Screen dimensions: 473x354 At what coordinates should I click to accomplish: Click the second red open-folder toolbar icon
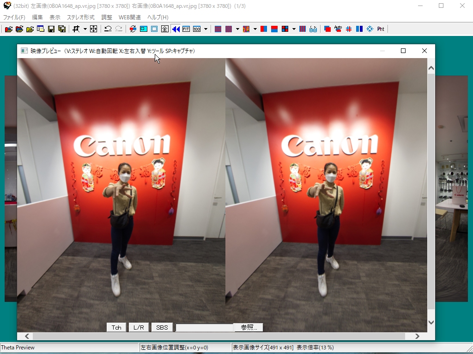point(19,29)
